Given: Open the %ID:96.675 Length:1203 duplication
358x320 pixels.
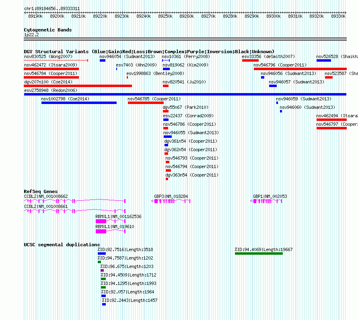Looking at the screenshot, I should click(x=102, y=270).
